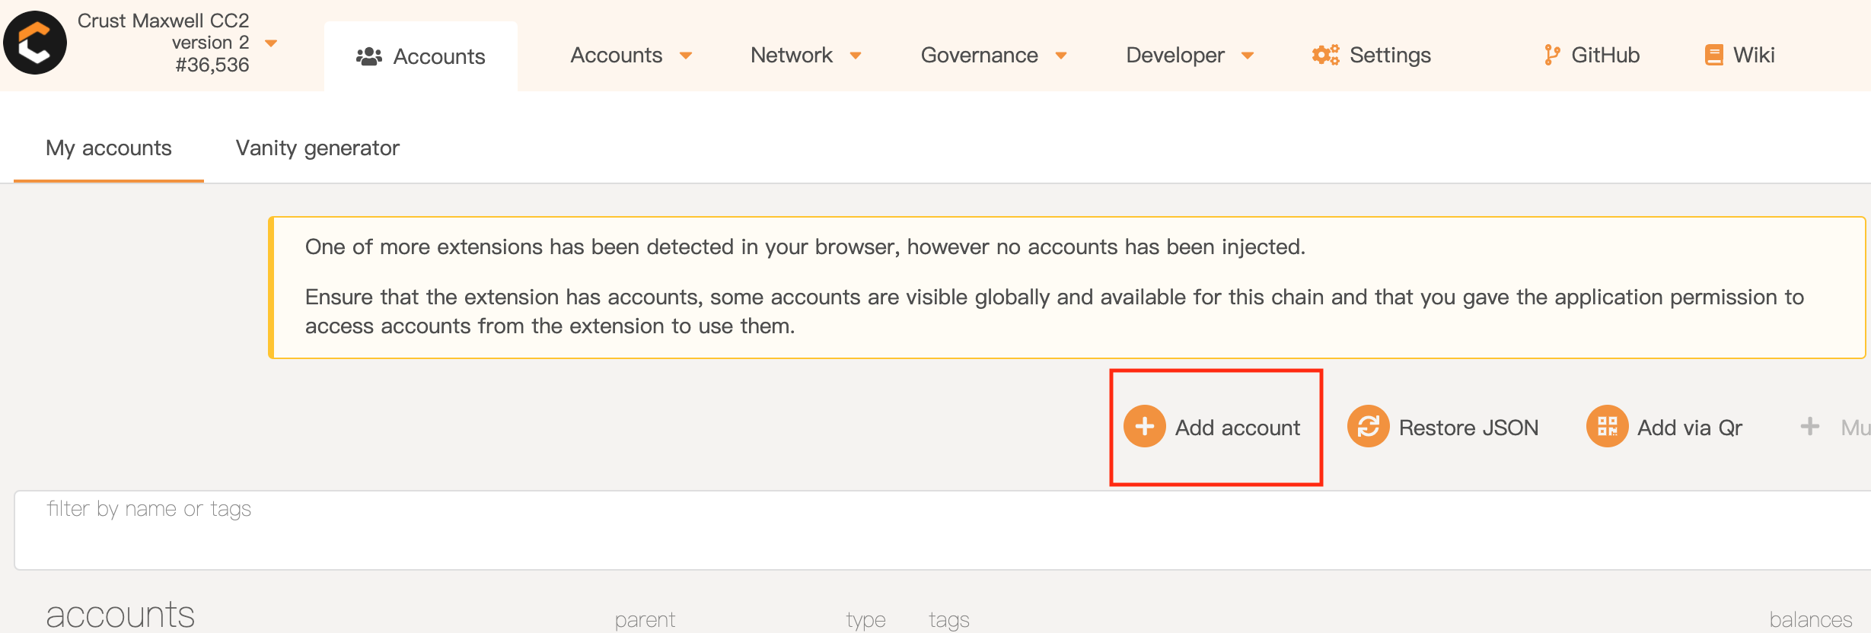Click the Settings gears icon

coord(1325,55)
